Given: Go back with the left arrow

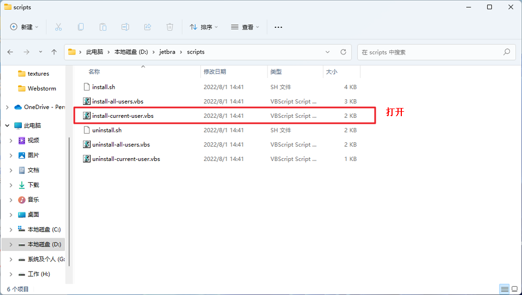Looking at the screenshot, I should click(10, 52).
